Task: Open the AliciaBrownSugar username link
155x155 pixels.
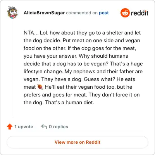Action: (x=44, y=13)
